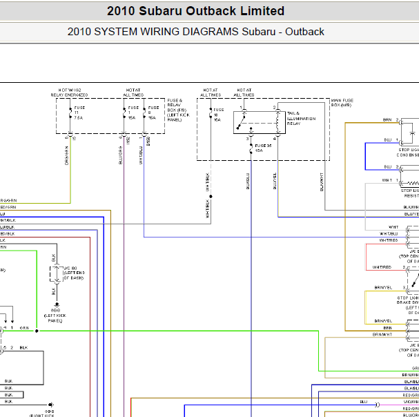Click the 'I162' connector label
This screenshot has height=417, width=419.
pos(128,141)
